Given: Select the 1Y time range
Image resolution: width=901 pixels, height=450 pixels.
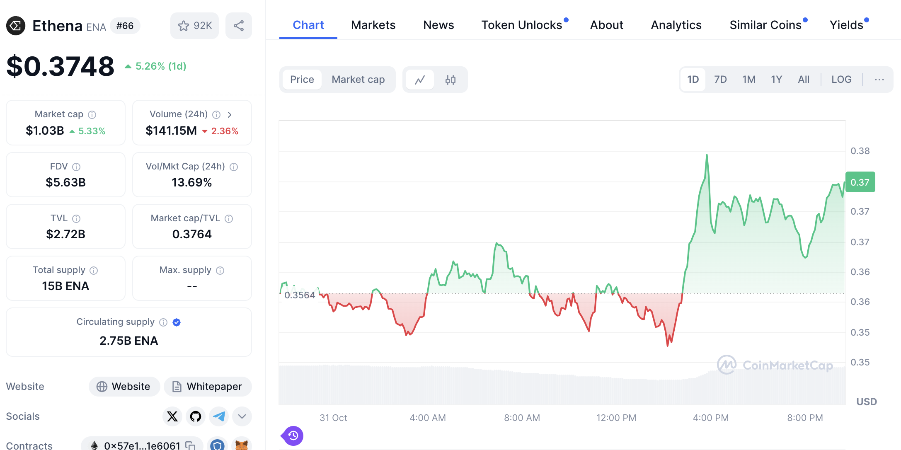Looking at the screenshot, I should pyautogui.click(x=776, y=80).
